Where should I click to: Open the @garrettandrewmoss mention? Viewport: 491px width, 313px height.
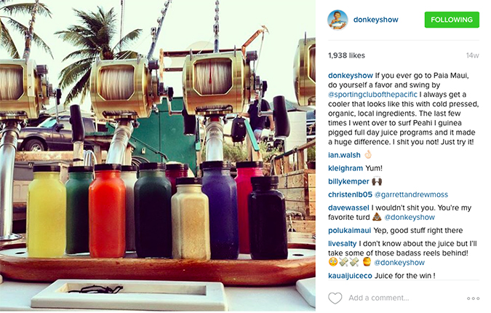(x=411, y=194)
